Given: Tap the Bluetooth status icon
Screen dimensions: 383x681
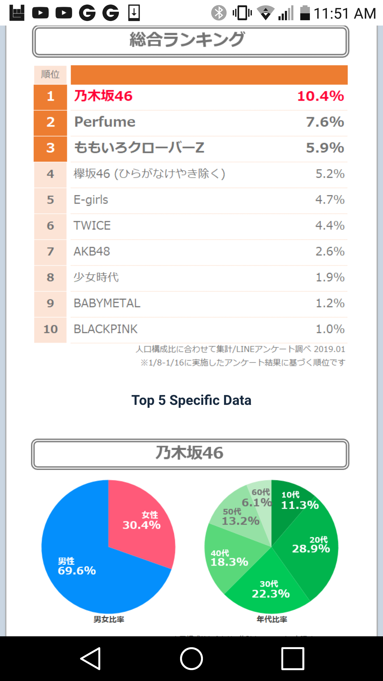Looking at the screenshot, I should click(219, 13).
